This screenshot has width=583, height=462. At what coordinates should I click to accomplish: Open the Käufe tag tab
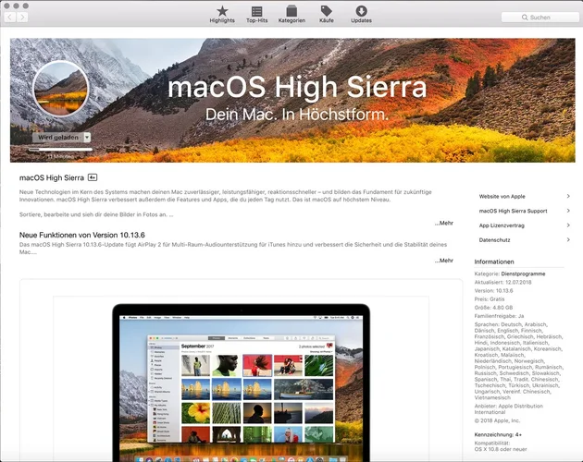[326, 15]
